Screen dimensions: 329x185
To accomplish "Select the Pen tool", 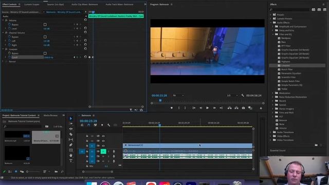I will (x=71, y=145).
